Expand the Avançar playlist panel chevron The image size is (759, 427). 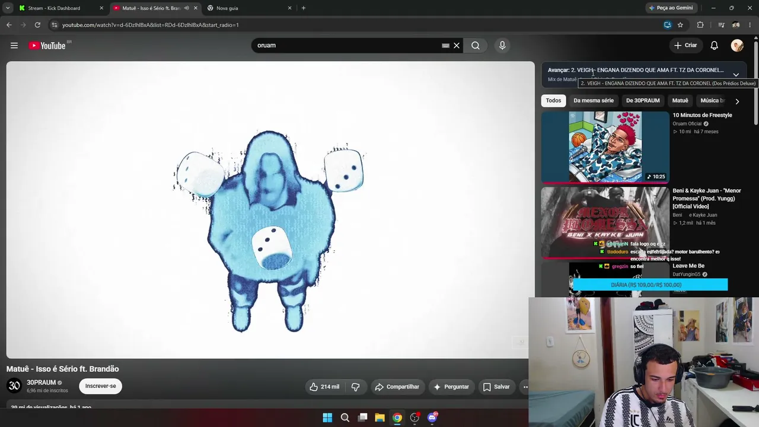click(x=736, y=75)
